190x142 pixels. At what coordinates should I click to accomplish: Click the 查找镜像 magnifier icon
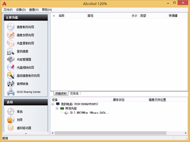[x=11, y=51]
